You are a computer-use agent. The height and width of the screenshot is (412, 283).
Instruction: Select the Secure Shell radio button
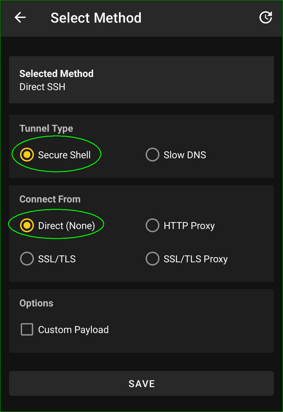click(x=27, y=155)
